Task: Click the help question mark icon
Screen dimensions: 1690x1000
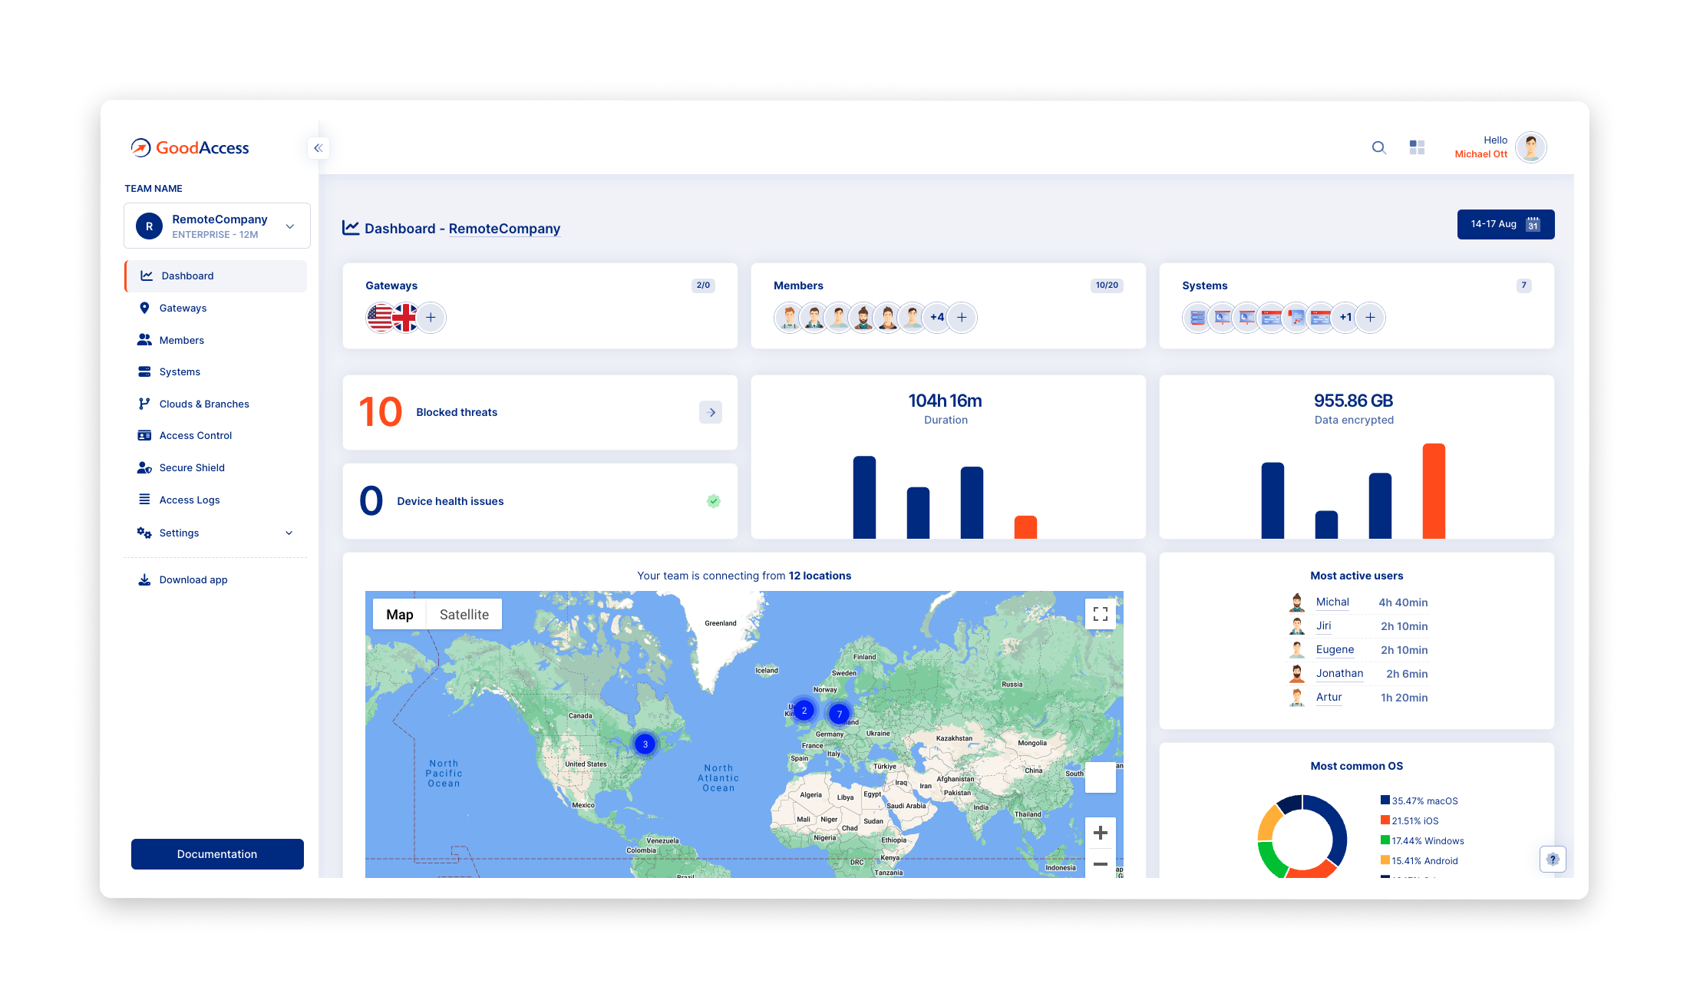Action: (x=1553, y=859)
